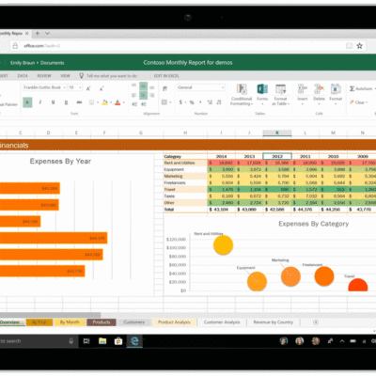376x376 pixels.
Task: Open a new browser tab with plus button
Action: 38,33
